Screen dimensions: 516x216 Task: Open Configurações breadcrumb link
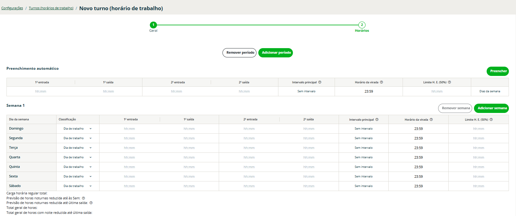pos(12,8)
